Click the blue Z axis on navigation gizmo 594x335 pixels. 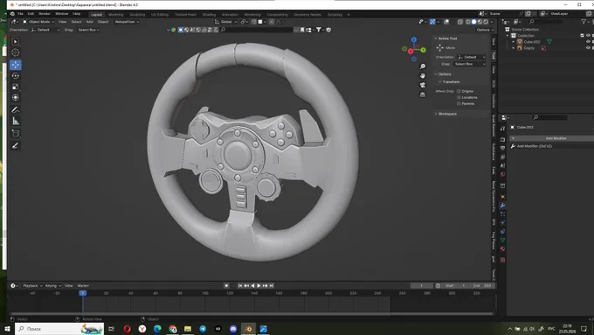tap(414, 40)
